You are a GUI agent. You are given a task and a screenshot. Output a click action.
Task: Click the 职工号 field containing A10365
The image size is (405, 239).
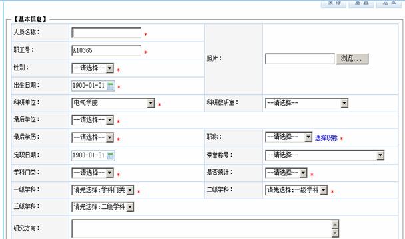106,50
